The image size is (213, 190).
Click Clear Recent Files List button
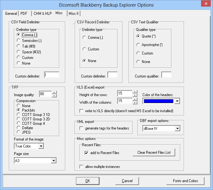(x=154, y=153)
